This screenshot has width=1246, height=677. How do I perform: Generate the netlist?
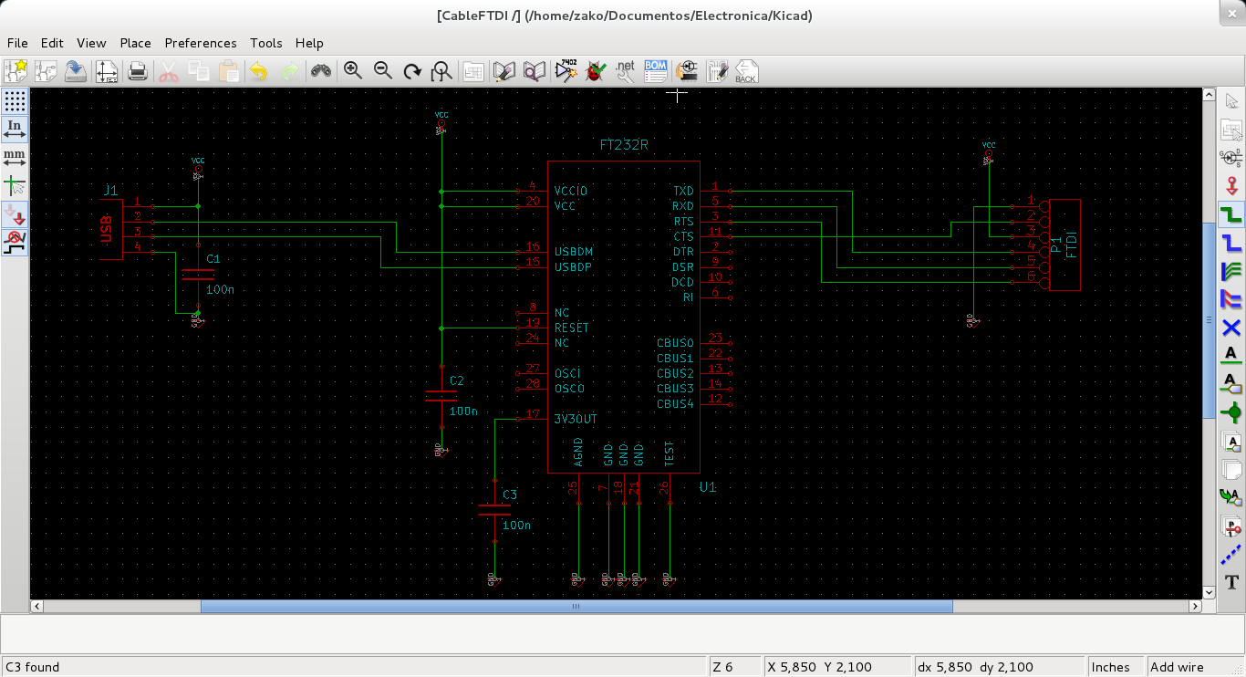(626, 70)
